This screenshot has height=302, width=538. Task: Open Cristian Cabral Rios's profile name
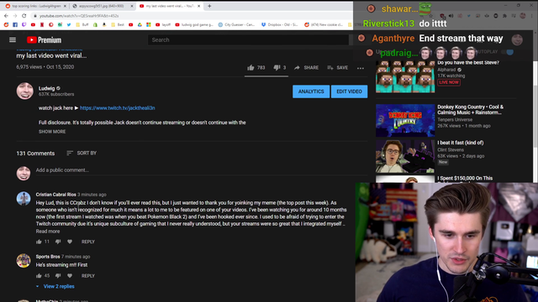tap(56, 195)
